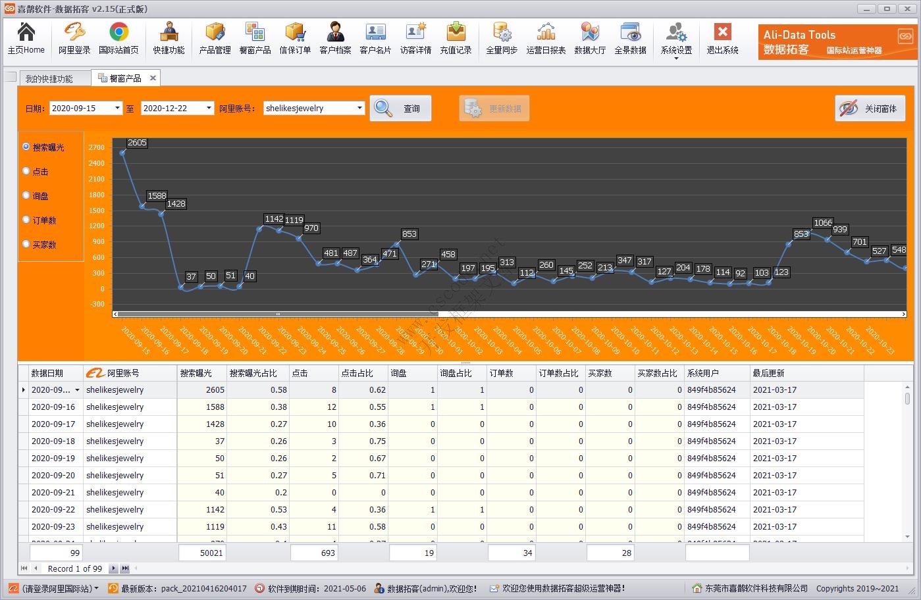This screenshot has height=600, width=921.
Task: Click 询盘占比 column header
Action: [x=462, y=373]
